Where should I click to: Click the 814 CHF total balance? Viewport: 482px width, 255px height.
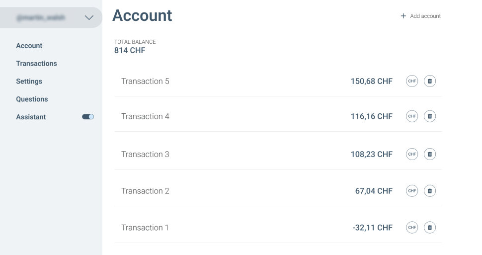[130, 50]
